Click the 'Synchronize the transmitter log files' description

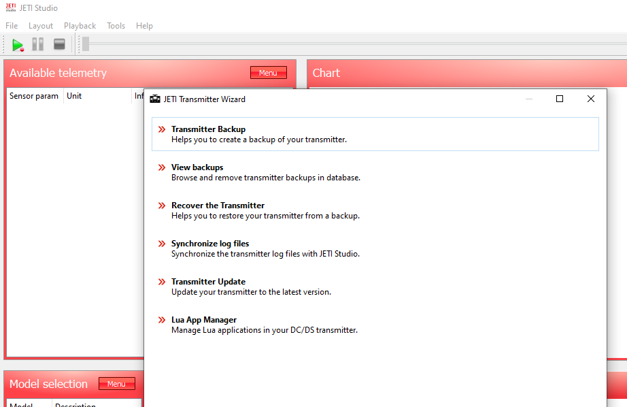(x=265, y=254)
